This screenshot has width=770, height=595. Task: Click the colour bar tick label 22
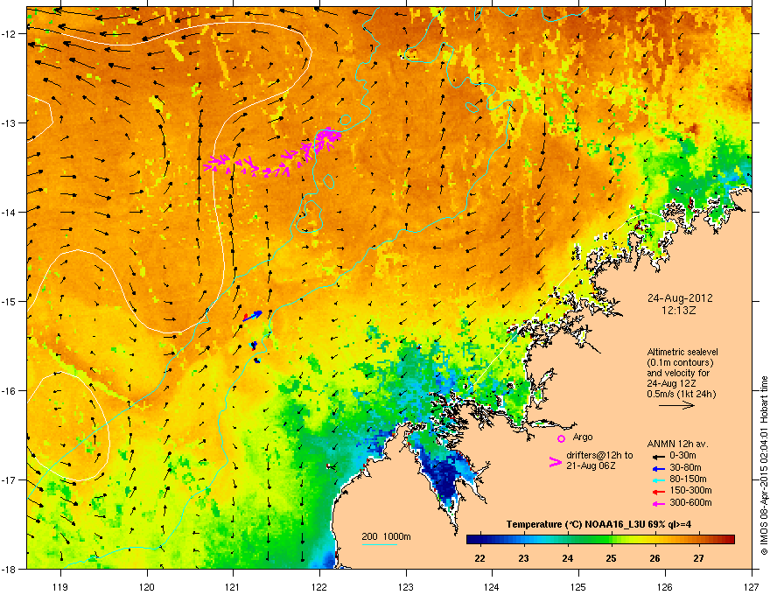479,558
